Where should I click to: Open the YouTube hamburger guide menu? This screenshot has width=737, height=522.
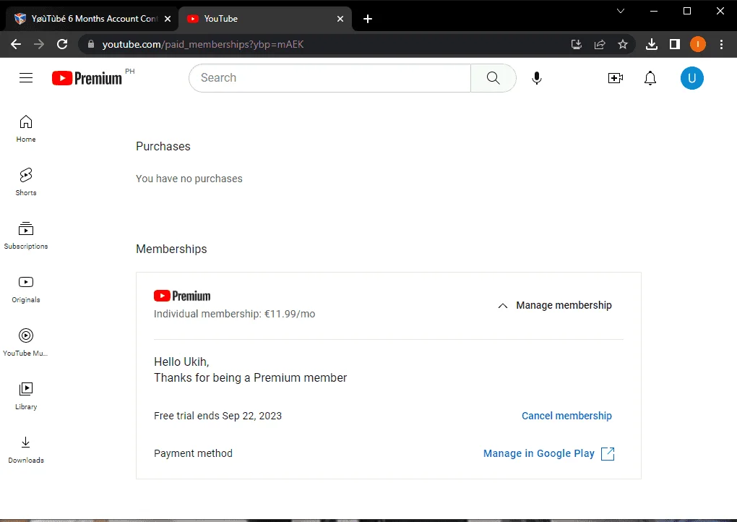point(26,78)
